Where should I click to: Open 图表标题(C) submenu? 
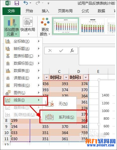coord(23,56)
